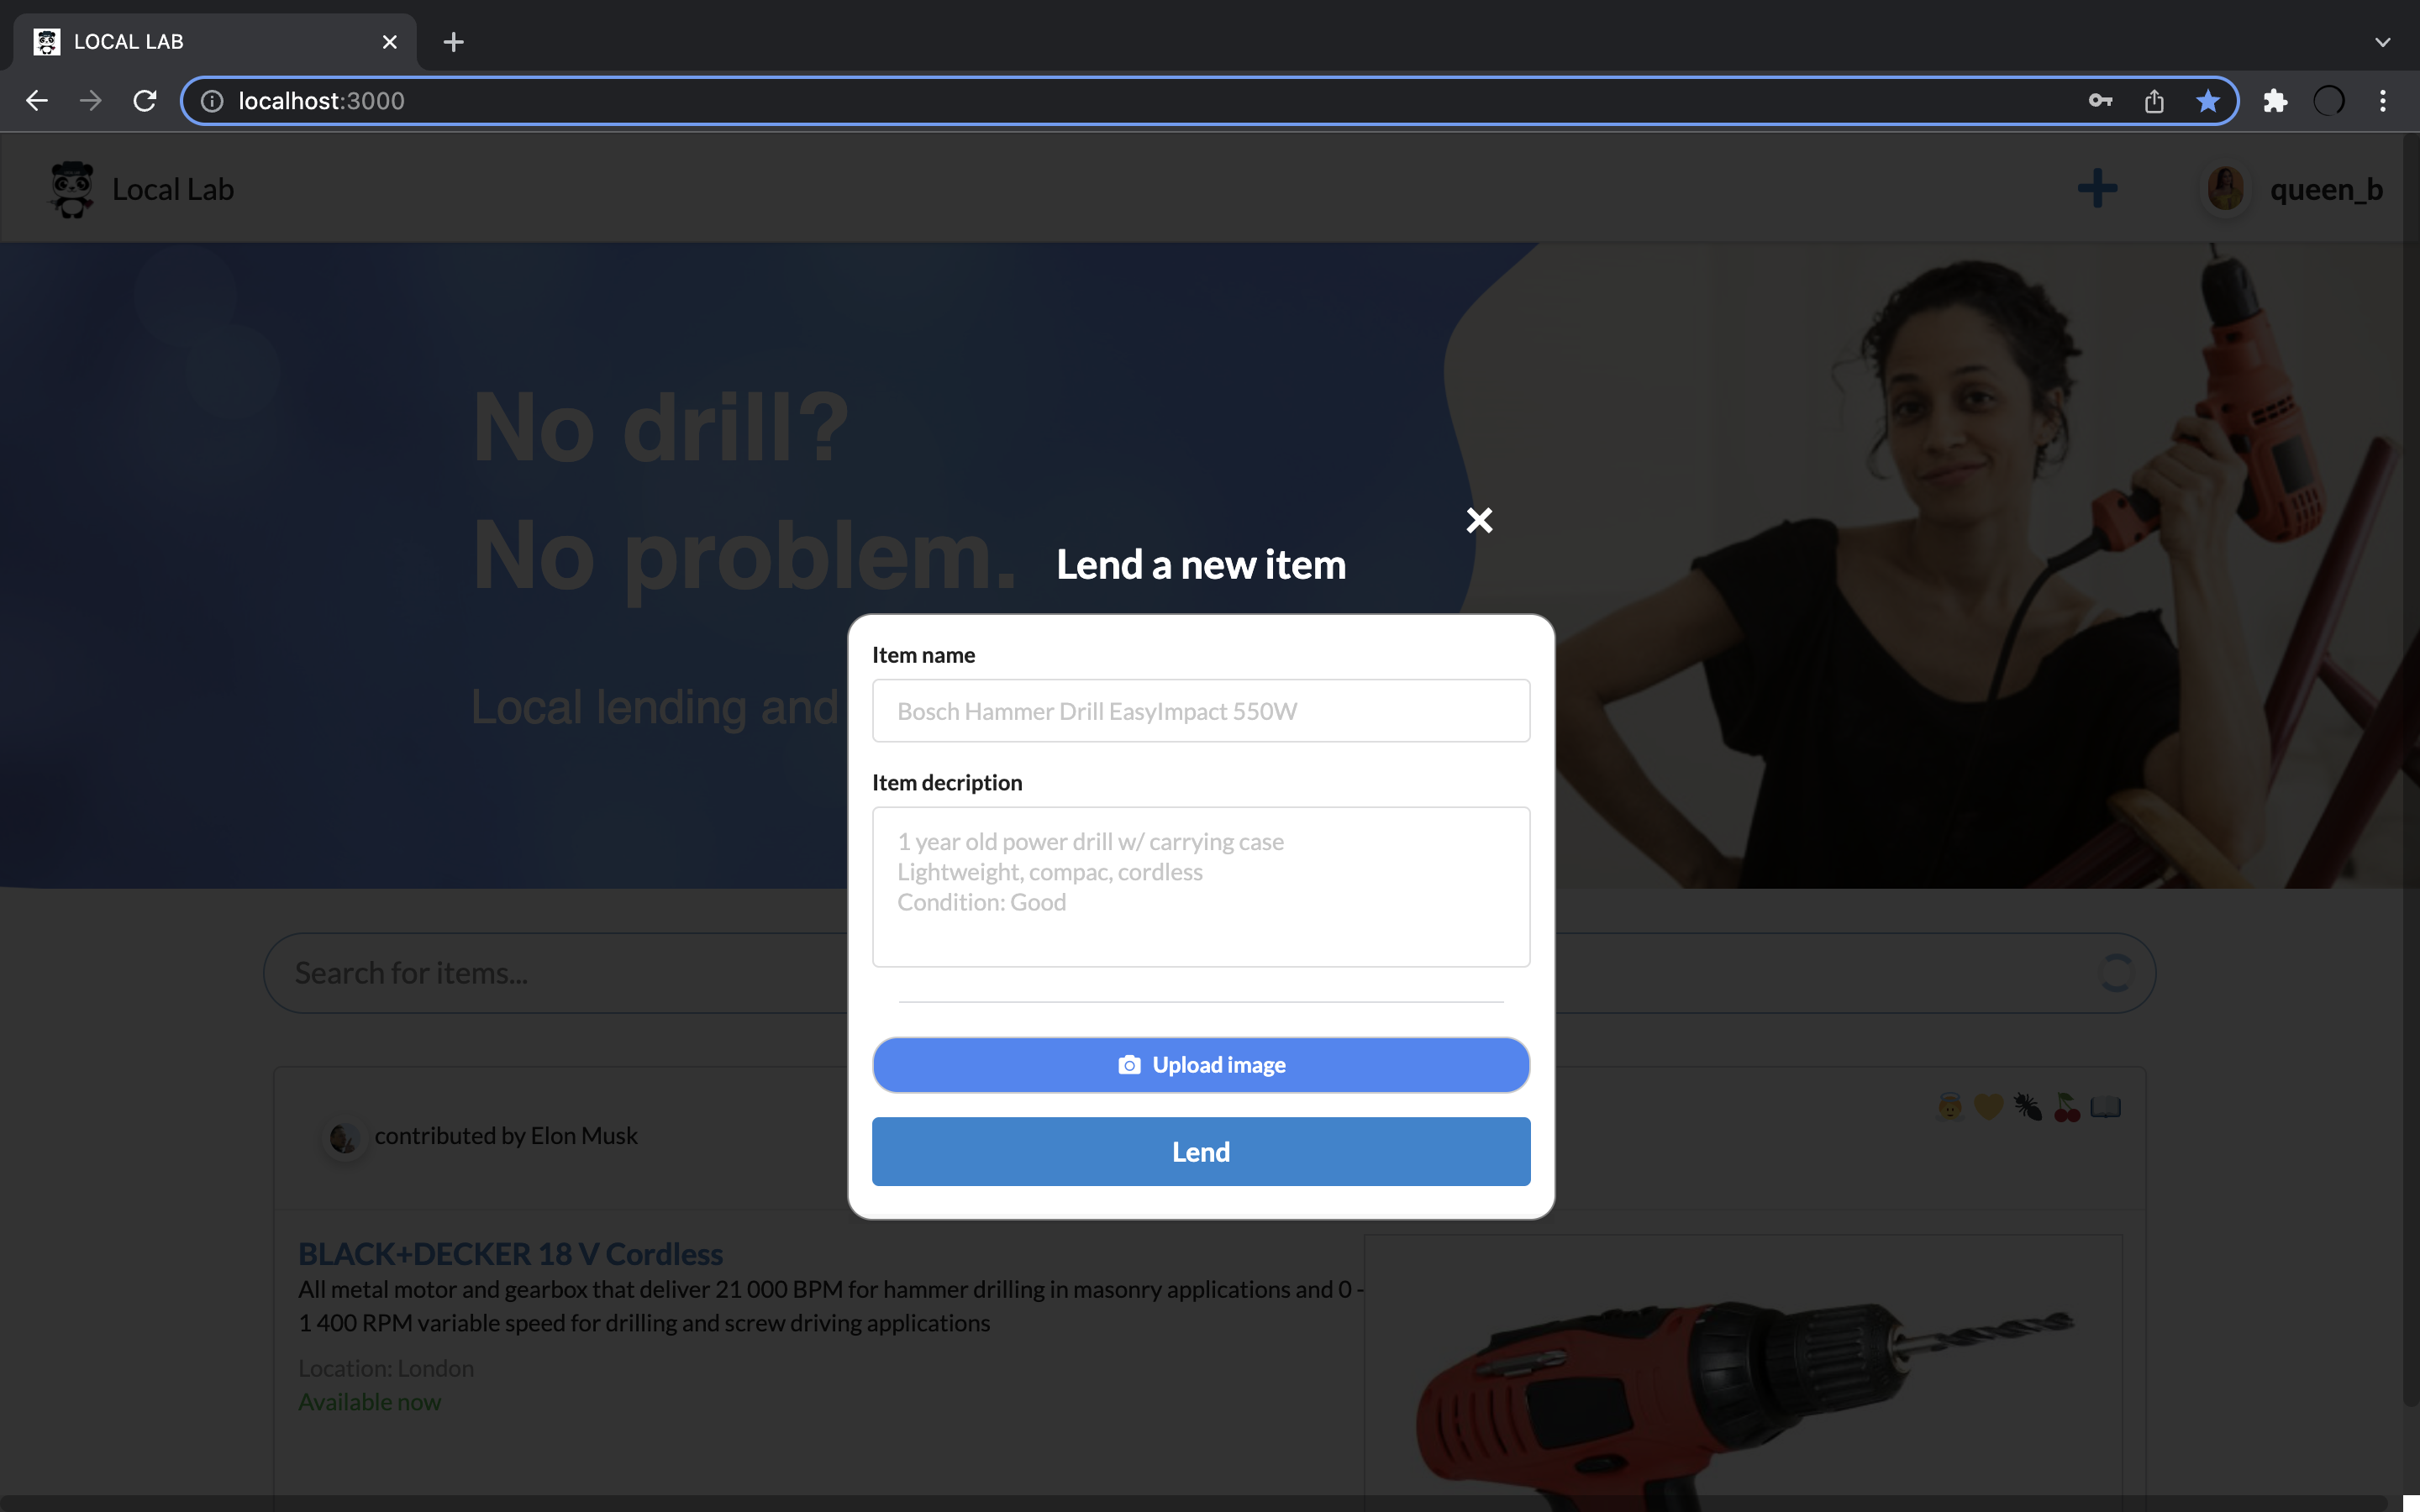Go back with browser back arrow

37,101
